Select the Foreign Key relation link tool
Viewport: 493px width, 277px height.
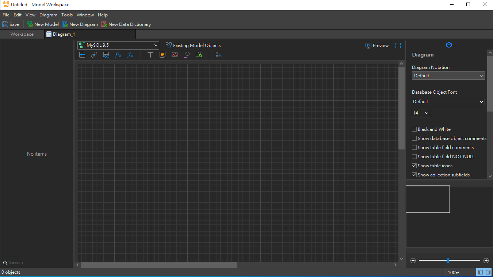94,55
